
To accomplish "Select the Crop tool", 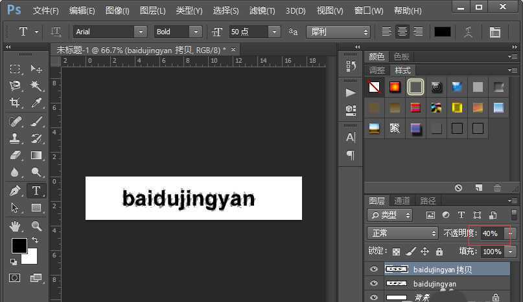I will 16,103.
